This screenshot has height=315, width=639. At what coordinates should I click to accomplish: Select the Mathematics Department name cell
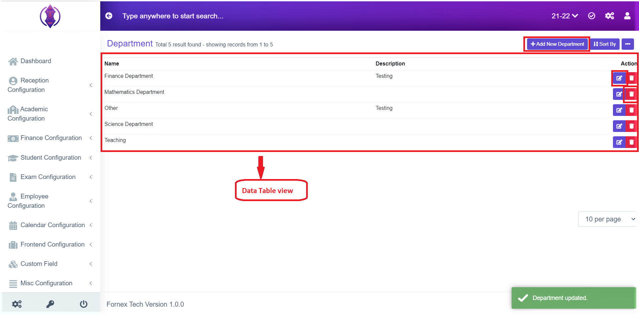[134, 92]
